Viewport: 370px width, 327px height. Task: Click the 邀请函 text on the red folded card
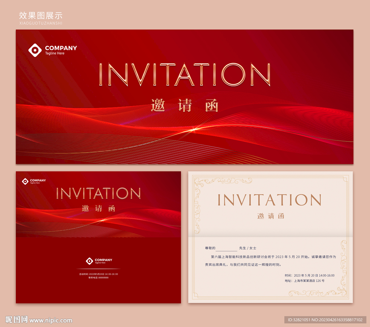pos(98,208)
